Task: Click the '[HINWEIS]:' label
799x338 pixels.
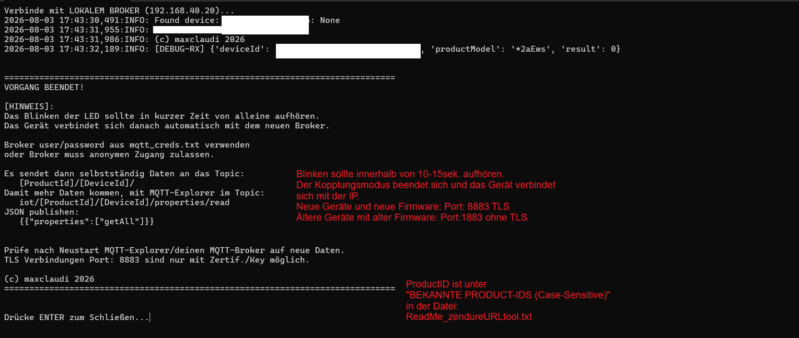Action: point(29,106)
